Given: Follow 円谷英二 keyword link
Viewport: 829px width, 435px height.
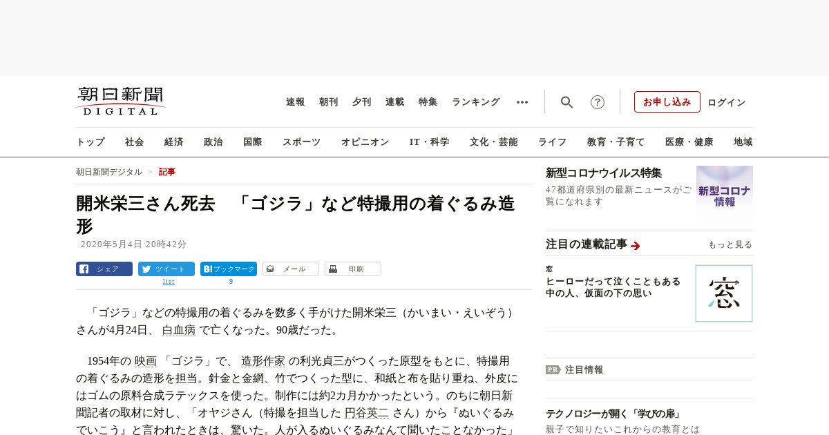Looking at the screenshot, I should 367,414.
